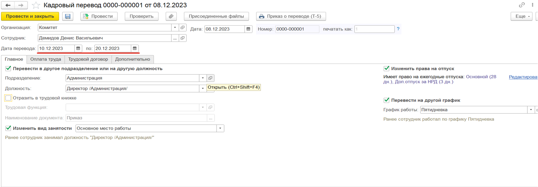This screenshot has height=187, width=538.
Task: Copy link using the chain icon
Action: [x=522, y=5]
